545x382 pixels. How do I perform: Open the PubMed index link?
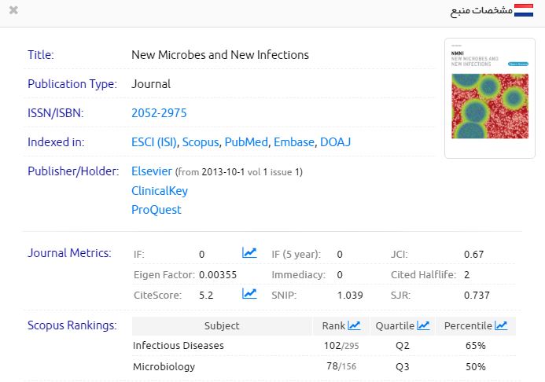pos(245,142)
